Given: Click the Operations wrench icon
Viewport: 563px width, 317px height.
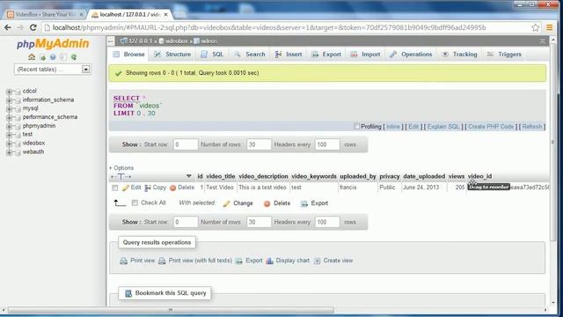Looking at the screenshot, I should click(x=393, y=55).
